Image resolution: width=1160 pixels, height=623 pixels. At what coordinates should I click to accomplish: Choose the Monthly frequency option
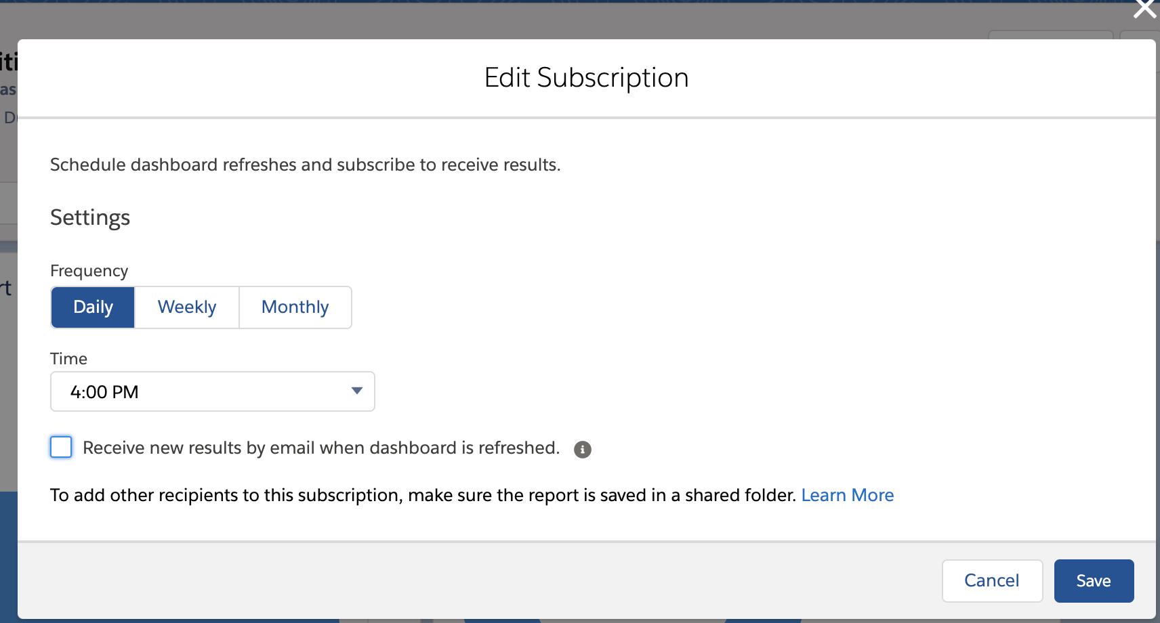[x=295, y=307]
